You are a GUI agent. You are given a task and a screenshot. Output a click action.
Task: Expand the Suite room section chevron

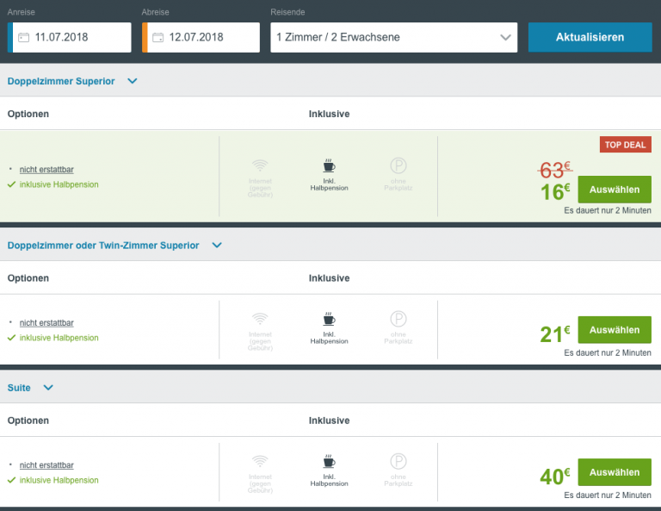click(48, 388)
